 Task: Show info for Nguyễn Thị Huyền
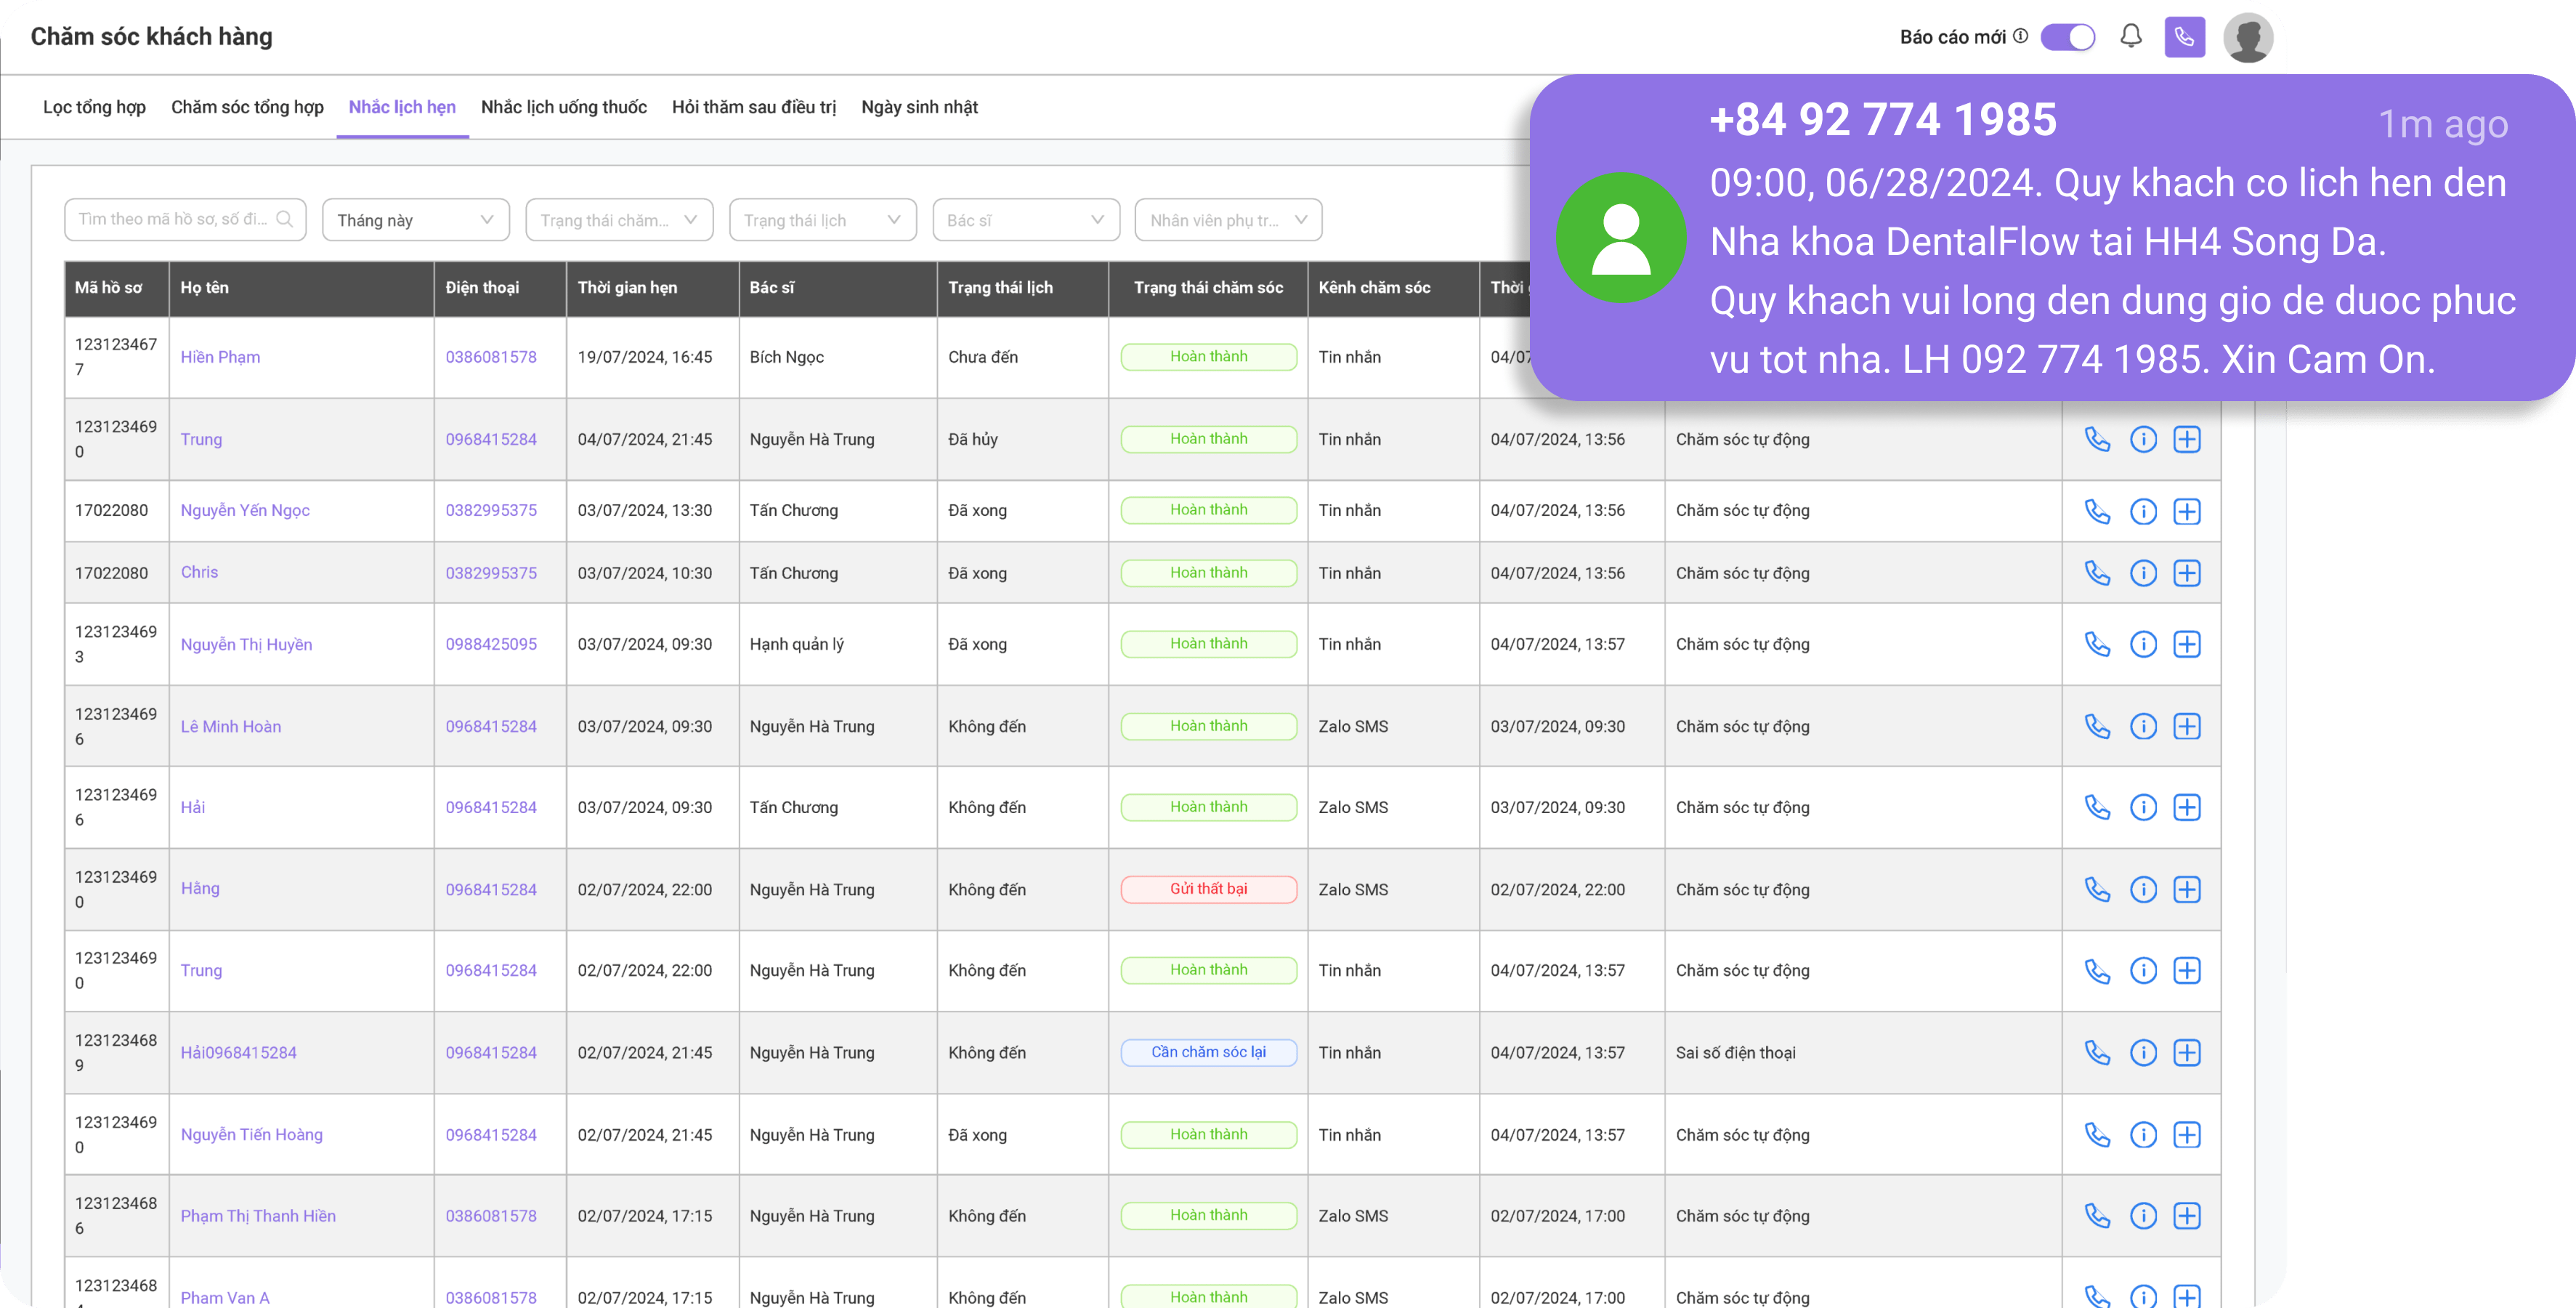[x=2143, y=644]
